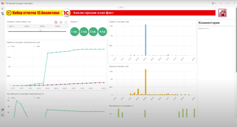Clear the year filter with the red filter icon
The width and height of the screenshot is (237, 127).
[56, 22]
